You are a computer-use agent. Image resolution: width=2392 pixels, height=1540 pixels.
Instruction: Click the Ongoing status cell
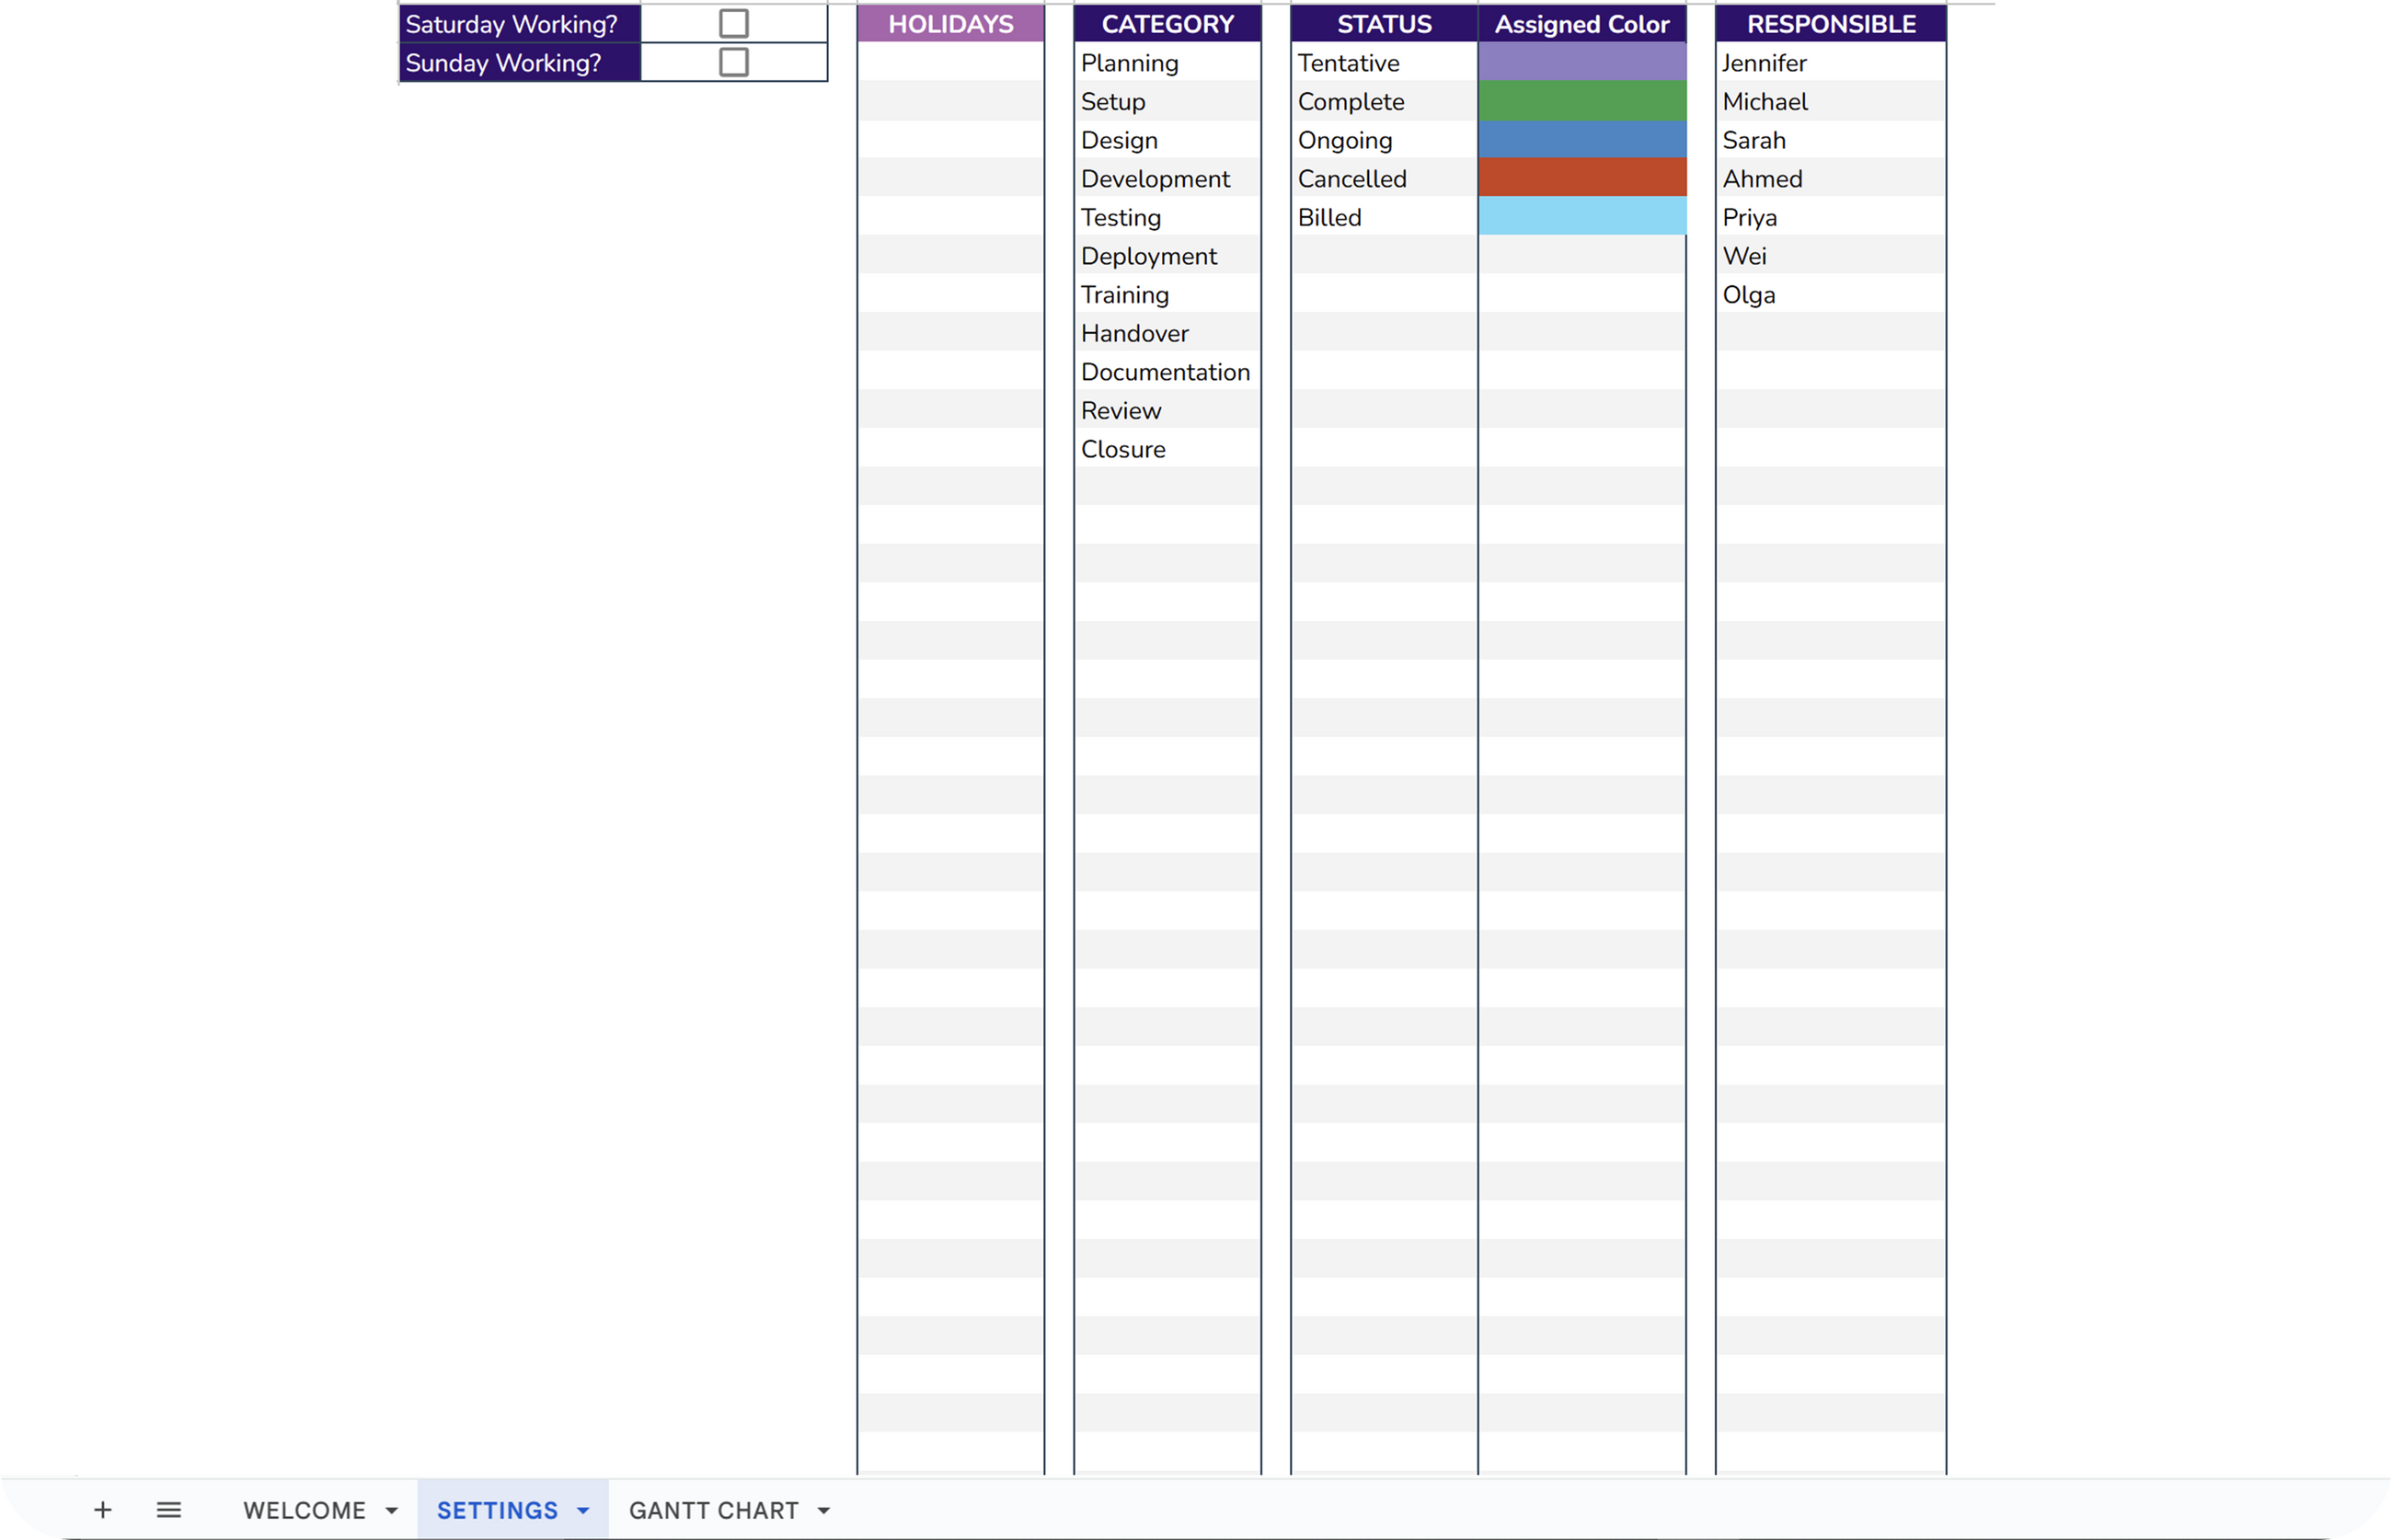(1383, 140)
